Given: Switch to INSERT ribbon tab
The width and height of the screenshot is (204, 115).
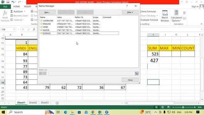Looking at the screenshot, I should (x=28, y=6).
